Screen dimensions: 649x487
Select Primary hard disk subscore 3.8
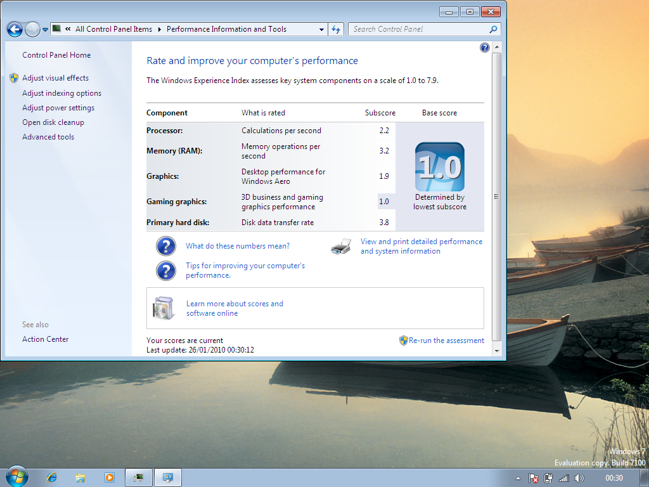click(384, 223)
